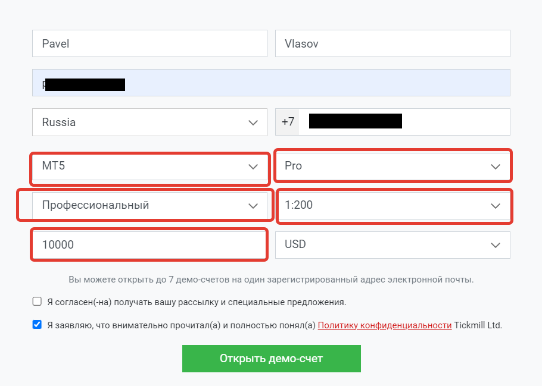Viewport: 542px width, 386px height.
Task: Click the phone number field after +7
Action: click(x=404, y=122)
